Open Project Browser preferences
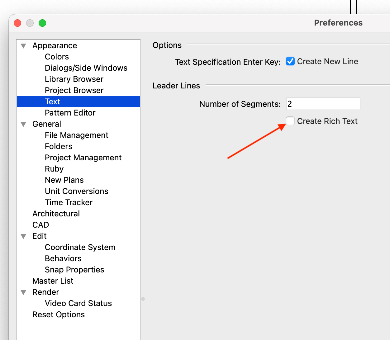Image resolution: width=390 pixels, height=340 pixels. [x=74, y=90]
